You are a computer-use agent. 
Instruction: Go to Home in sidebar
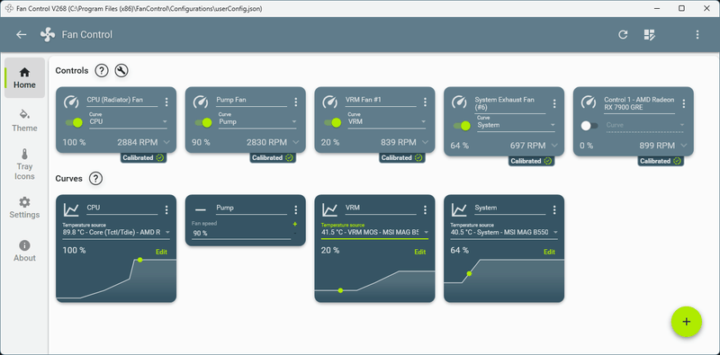(24, 78)
